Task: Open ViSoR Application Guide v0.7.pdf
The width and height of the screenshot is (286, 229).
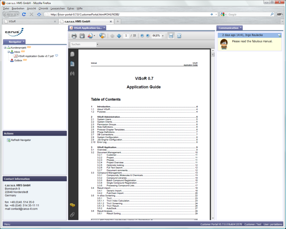Action: [36, 56]
